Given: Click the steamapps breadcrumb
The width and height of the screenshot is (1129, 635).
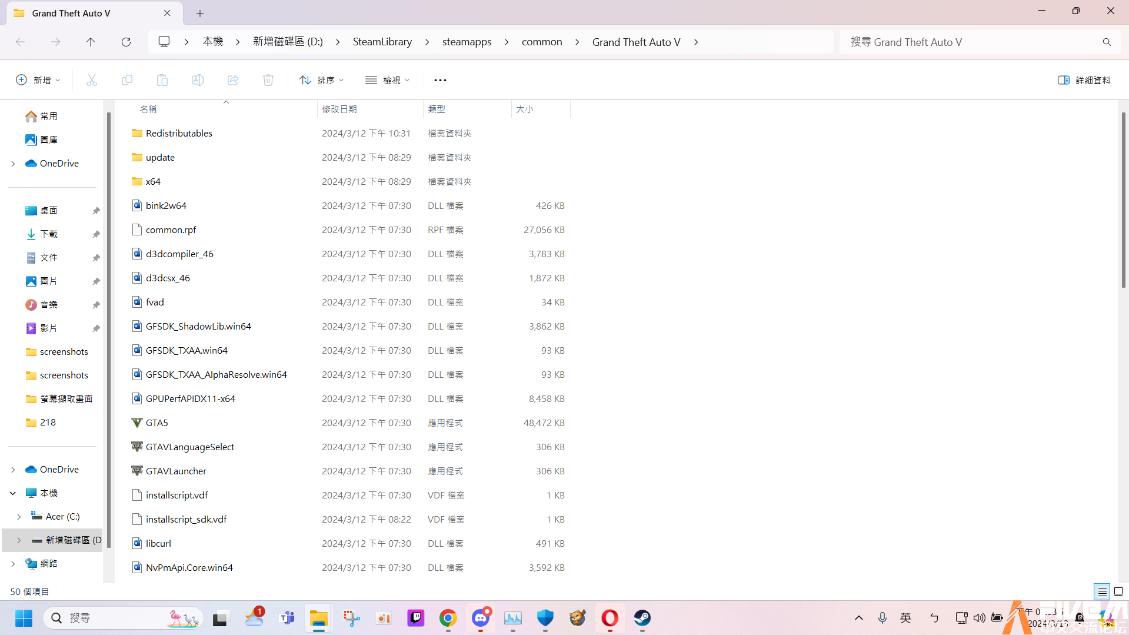Looking at the screenshot, I should 467,42.
